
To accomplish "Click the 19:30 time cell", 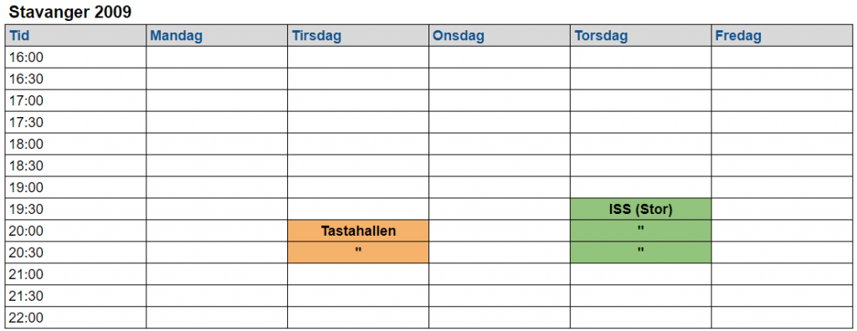I will (x=75, y=209).
